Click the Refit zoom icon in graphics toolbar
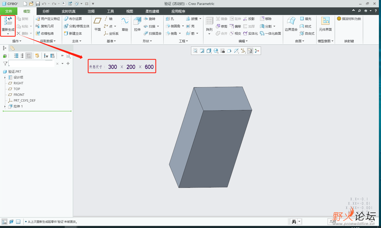The image size is (381, 228). [195, 51]
